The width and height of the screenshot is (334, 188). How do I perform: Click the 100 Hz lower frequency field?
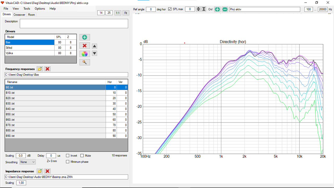(x=309, y=9)
